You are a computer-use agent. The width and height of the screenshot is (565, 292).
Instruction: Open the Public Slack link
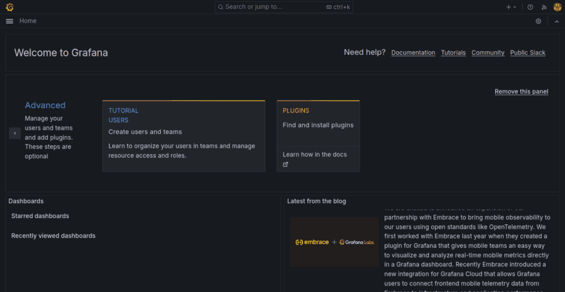pyautogui.click(x=527, y=53)
